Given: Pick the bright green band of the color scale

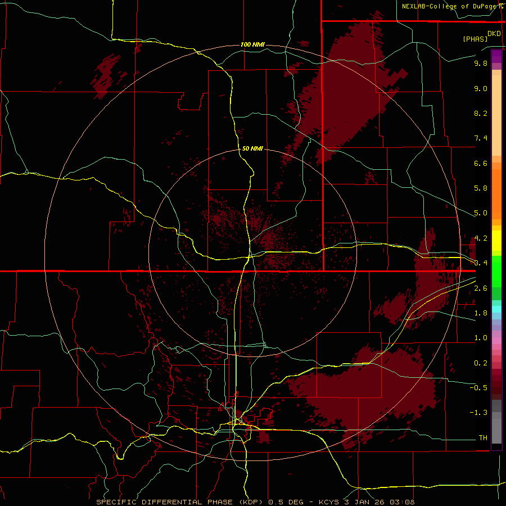Looking at the screenshot, I should coord(496,271).
